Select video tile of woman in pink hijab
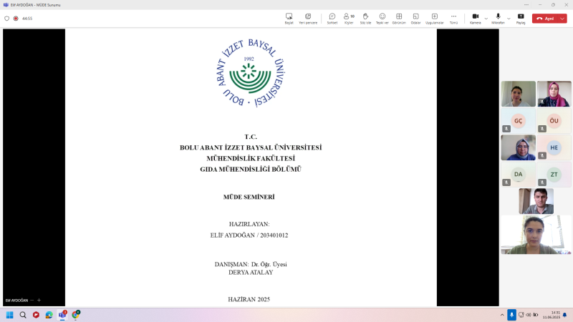573x322 pixels. [554, 94]
